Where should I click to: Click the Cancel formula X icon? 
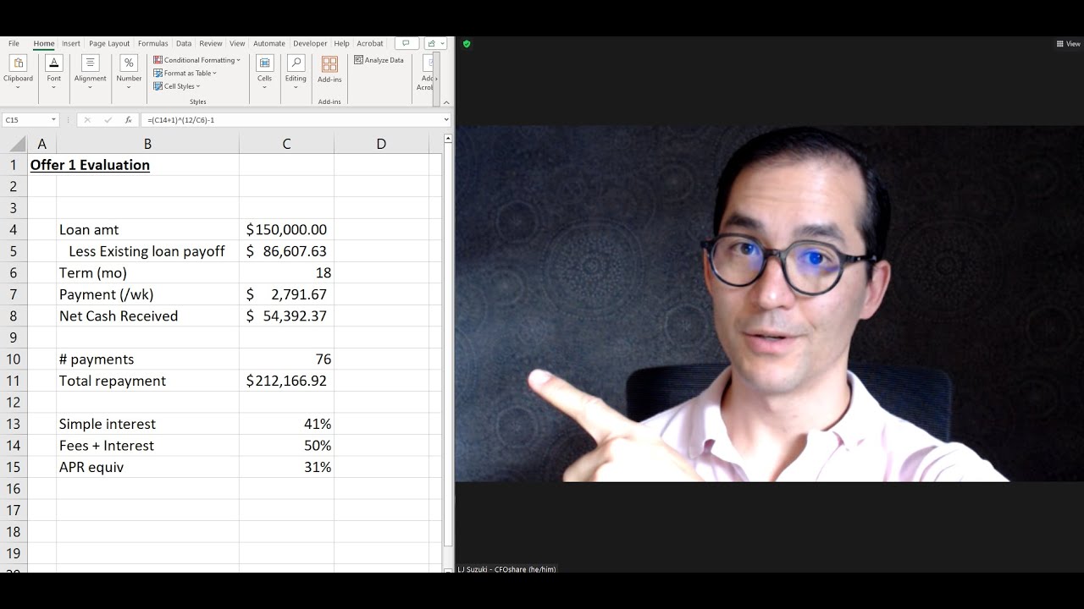pyautogui.click(x=87, y=120)
